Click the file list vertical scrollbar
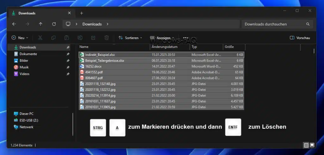The width and height of the screenshot is (324, 155). click(314, 51)
